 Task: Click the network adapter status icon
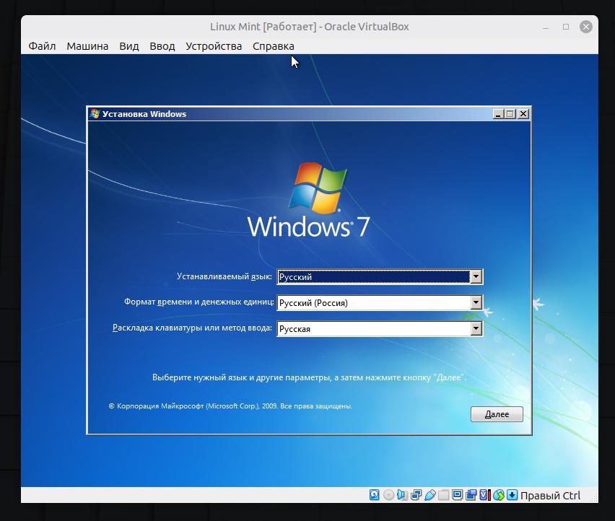click(x=415, y=495)
